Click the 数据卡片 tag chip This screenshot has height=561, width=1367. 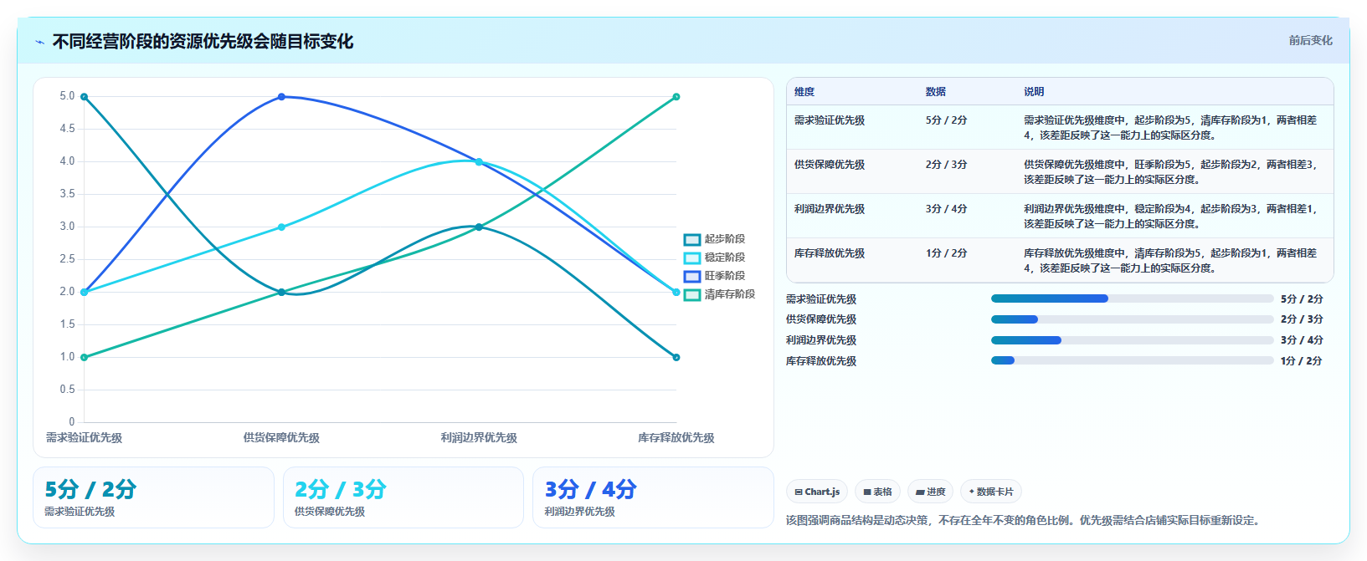991,492
